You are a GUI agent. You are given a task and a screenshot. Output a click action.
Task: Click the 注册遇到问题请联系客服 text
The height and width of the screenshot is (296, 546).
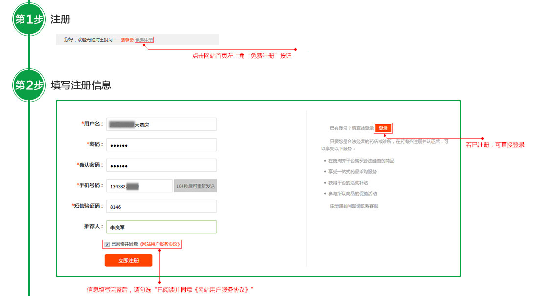354,206
